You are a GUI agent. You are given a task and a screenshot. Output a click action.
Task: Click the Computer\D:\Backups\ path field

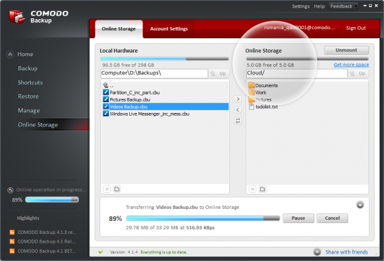point(154,73)
